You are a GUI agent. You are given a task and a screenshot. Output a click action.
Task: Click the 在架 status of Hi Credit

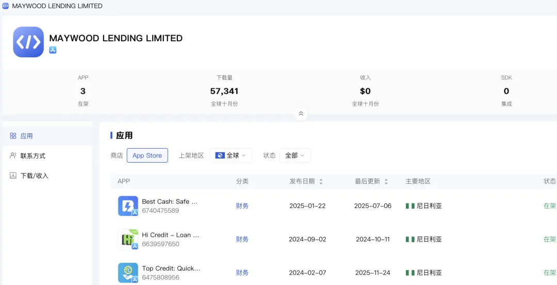tap(549, 240)
